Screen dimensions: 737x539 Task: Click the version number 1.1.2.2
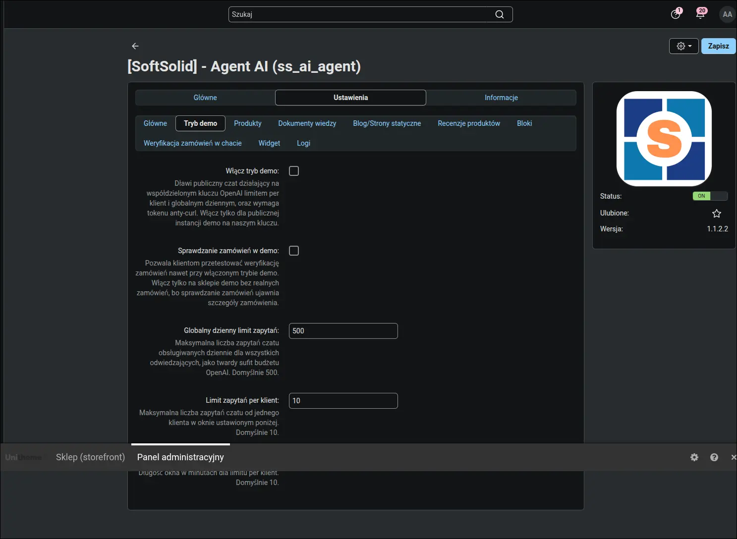[x=717, y=229]
